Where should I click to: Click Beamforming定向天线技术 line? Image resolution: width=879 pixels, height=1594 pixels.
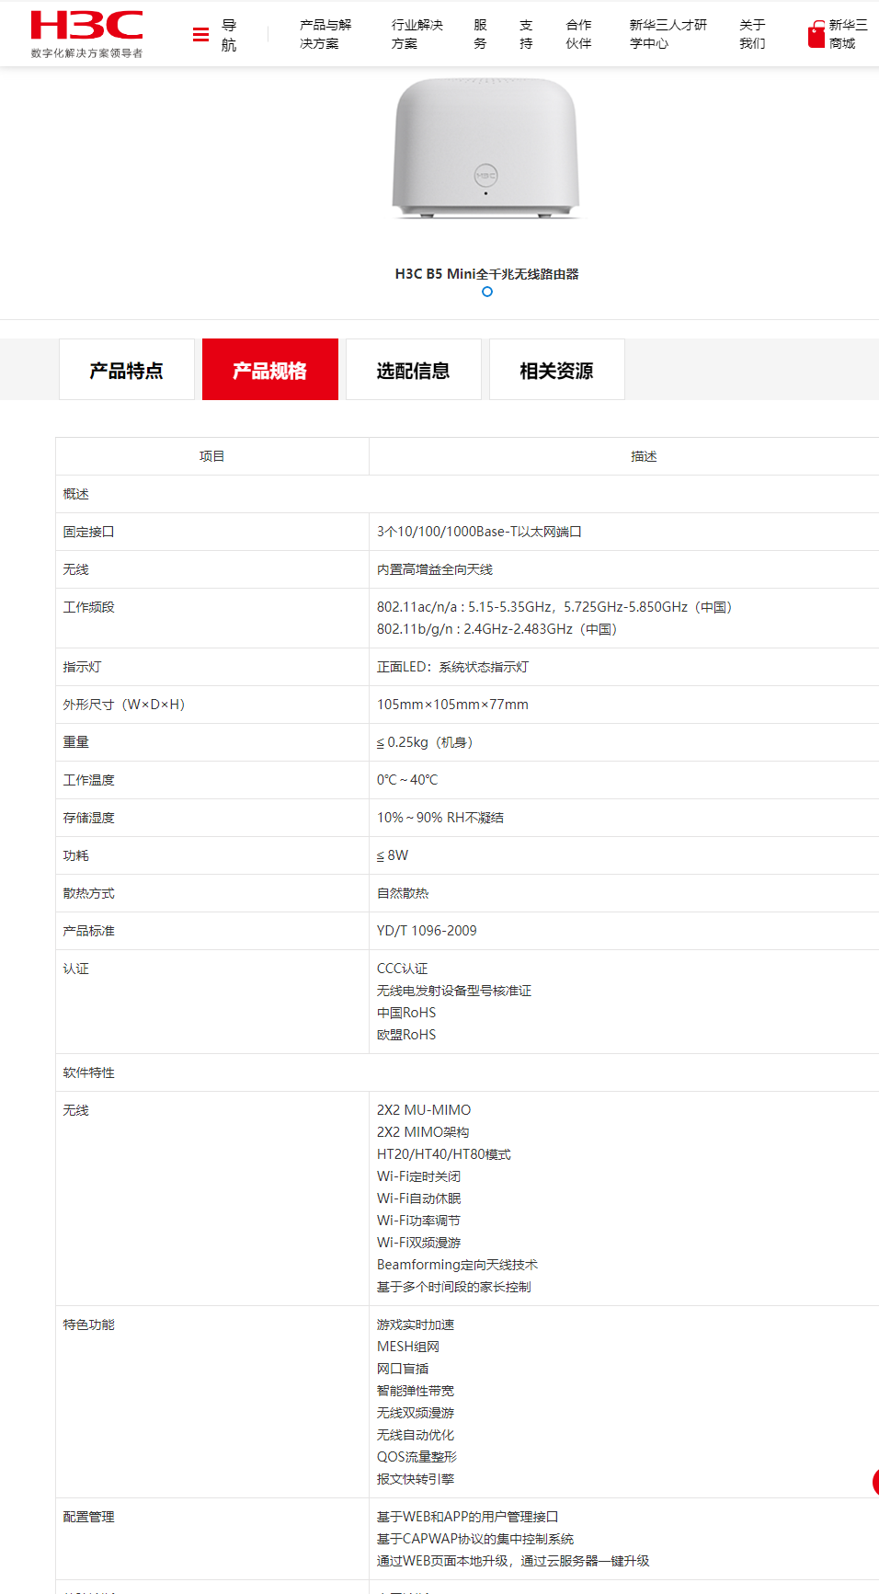[x=458, y=1265]
